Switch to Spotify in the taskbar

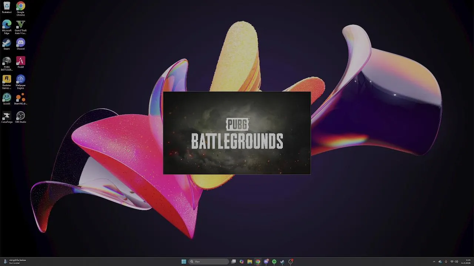[x=274, y=262]
